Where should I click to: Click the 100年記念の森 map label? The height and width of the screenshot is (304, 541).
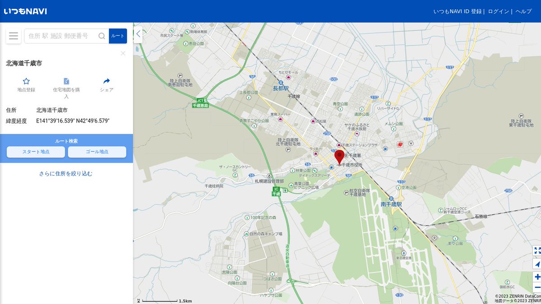(263, 218)
